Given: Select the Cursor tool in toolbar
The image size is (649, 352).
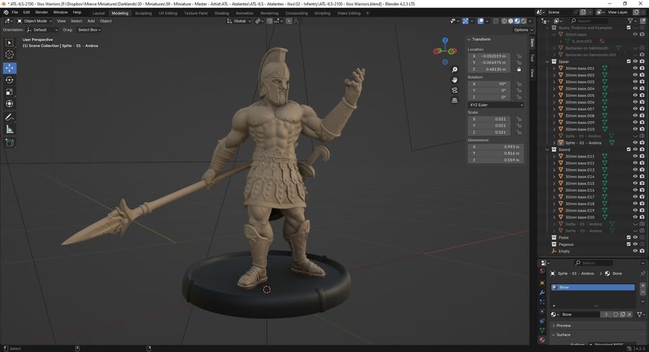Looking at the screenshot, I should (x=9, y=54).
